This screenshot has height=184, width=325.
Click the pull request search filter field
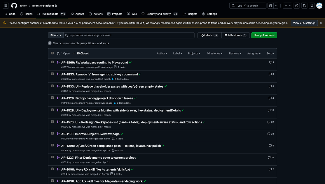(x=129, y=35)
